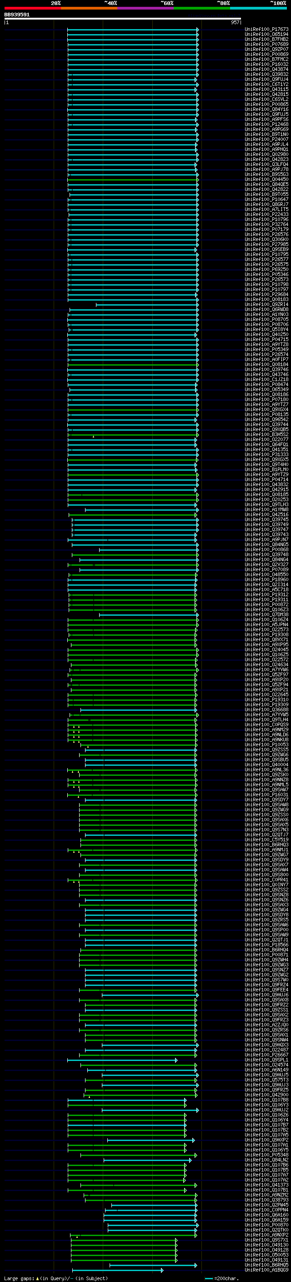This screenshot has width=291, height=1282.
Task: Open hit UniRef100_B7FHB2
Action: click(266, 39)
